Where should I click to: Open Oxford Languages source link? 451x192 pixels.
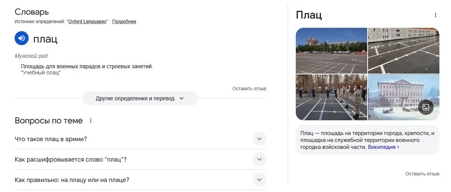tap(87, 22)
